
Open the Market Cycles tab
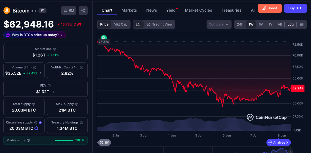[198, 10]
